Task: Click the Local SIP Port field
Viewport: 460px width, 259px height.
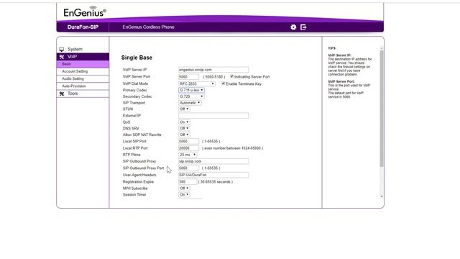Action: click(x=188, y=141)
